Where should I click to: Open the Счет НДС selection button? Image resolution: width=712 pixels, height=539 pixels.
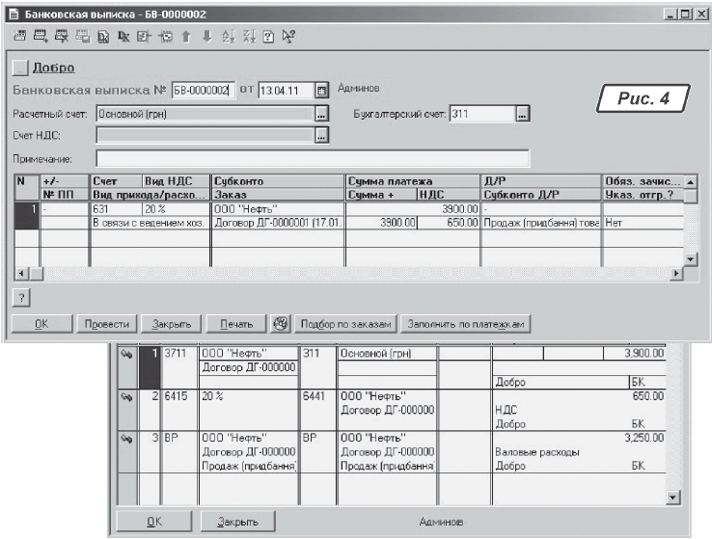[x=322, y=136]
